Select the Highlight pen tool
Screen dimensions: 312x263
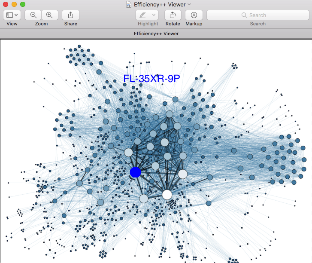pos(142,15)
